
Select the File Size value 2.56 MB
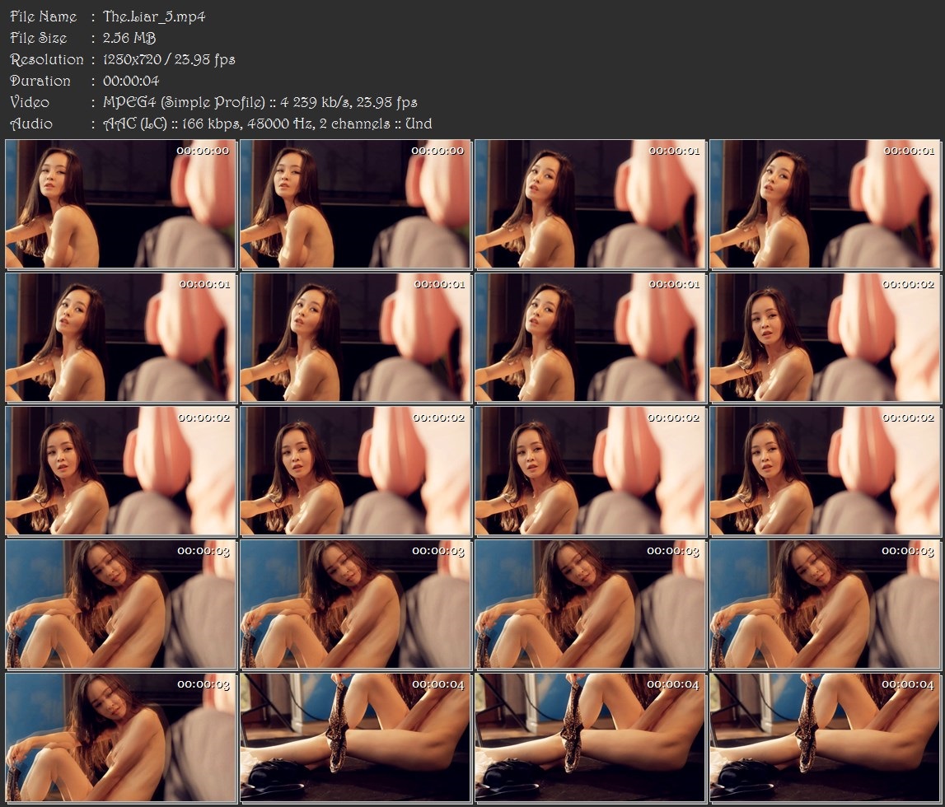(x=129, y=38)
